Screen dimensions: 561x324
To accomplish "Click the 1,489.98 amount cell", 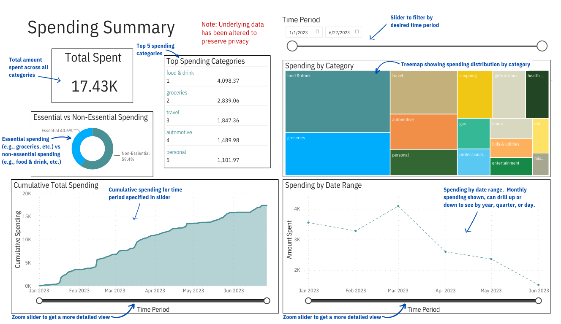I will [x=228, y=140].
